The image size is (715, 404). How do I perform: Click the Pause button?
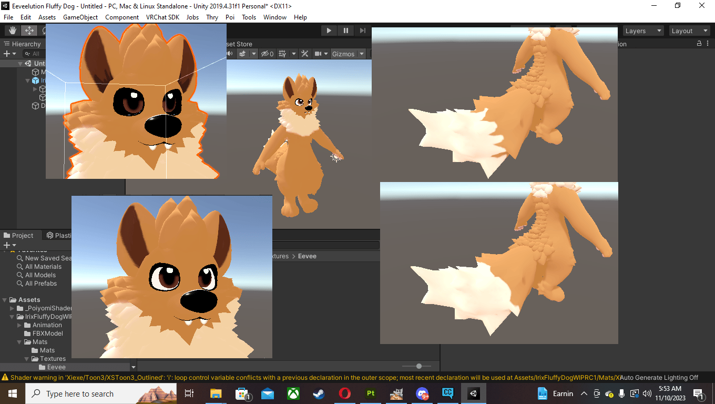(x=345, y=31)
